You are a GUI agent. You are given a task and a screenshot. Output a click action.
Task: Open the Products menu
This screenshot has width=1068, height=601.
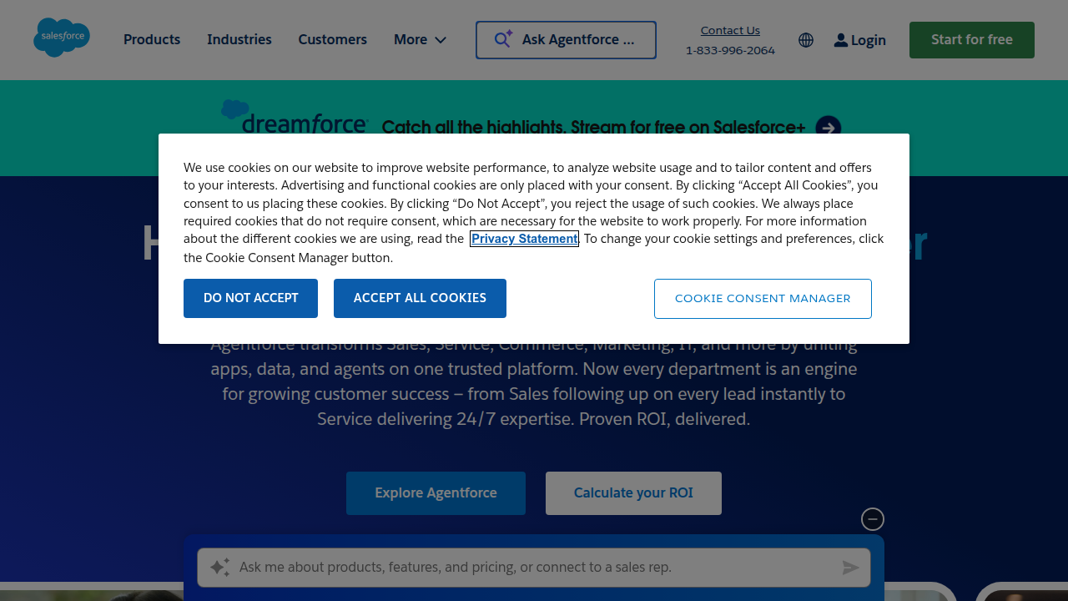(x=151, y=39)
